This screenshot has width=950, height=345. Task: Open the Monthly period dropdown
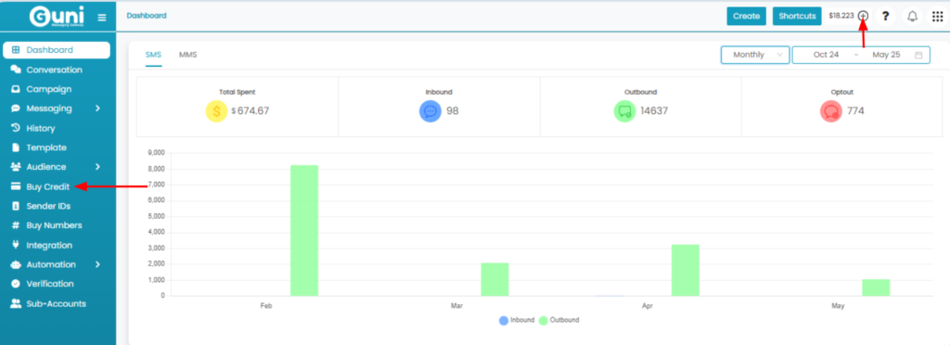click(755, 55)
